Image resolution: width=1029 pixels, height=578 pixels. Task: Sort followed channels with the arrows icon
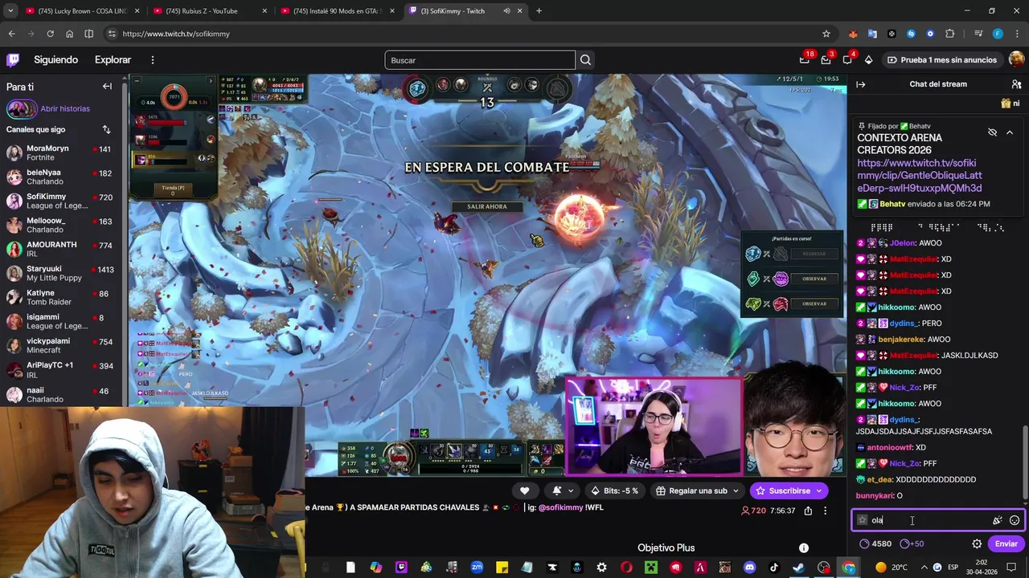coord(106,129)
